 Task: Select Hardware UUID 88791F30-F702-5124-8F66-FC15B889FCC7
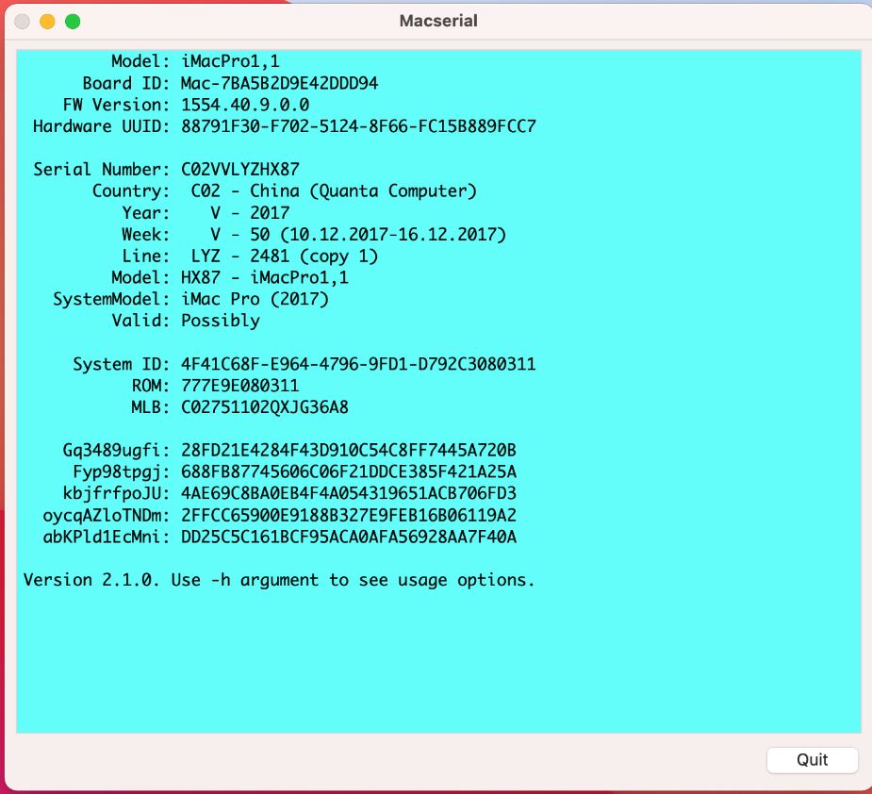[359, 126]
